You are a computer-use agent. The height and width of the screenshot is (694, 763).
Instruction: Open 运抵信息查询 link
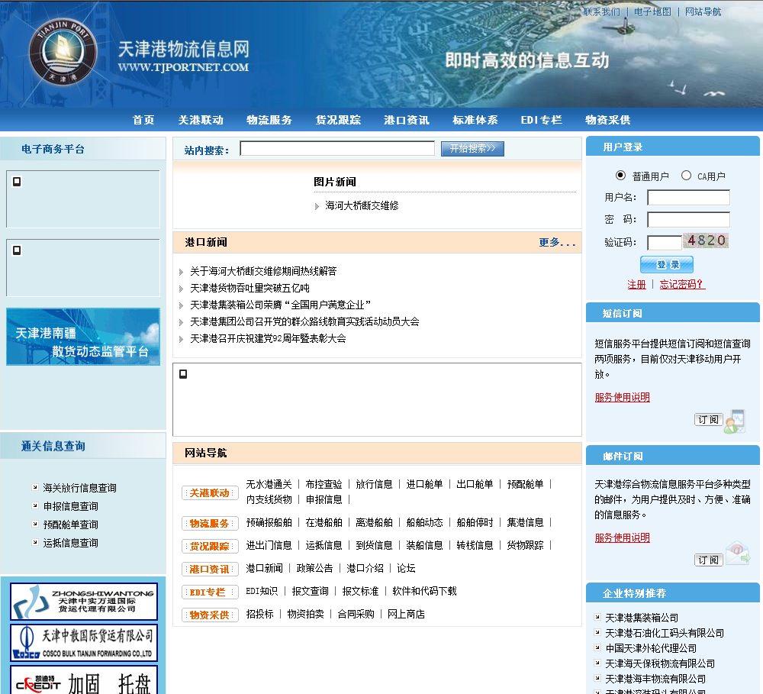tap(70, 543)
